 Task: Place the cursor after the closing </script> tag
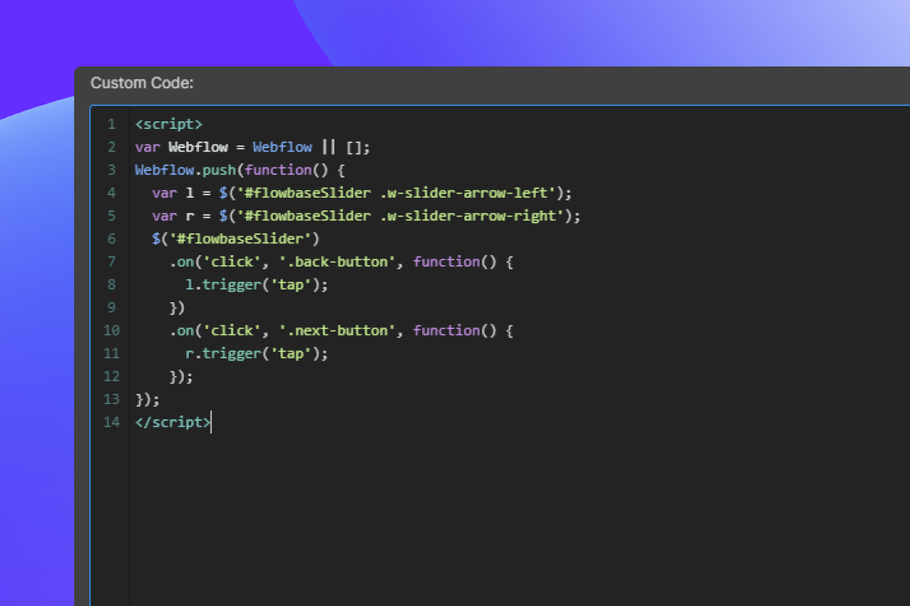211,423
